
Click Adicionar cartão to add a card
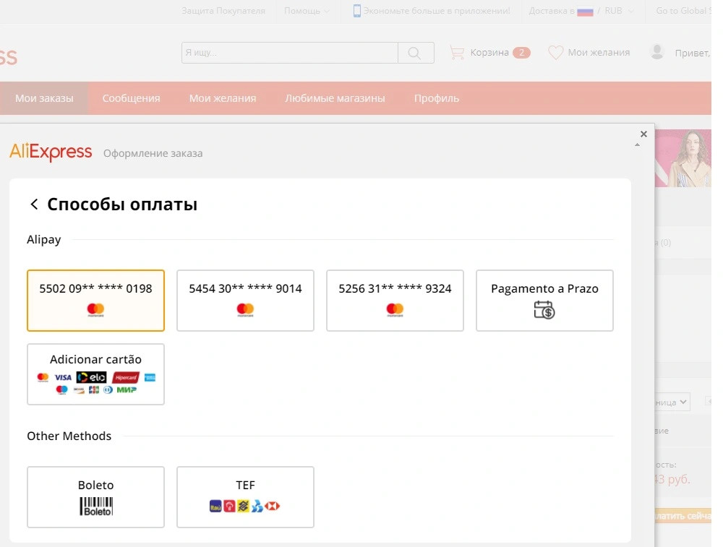pyautogui.click(x=95, y=374)
